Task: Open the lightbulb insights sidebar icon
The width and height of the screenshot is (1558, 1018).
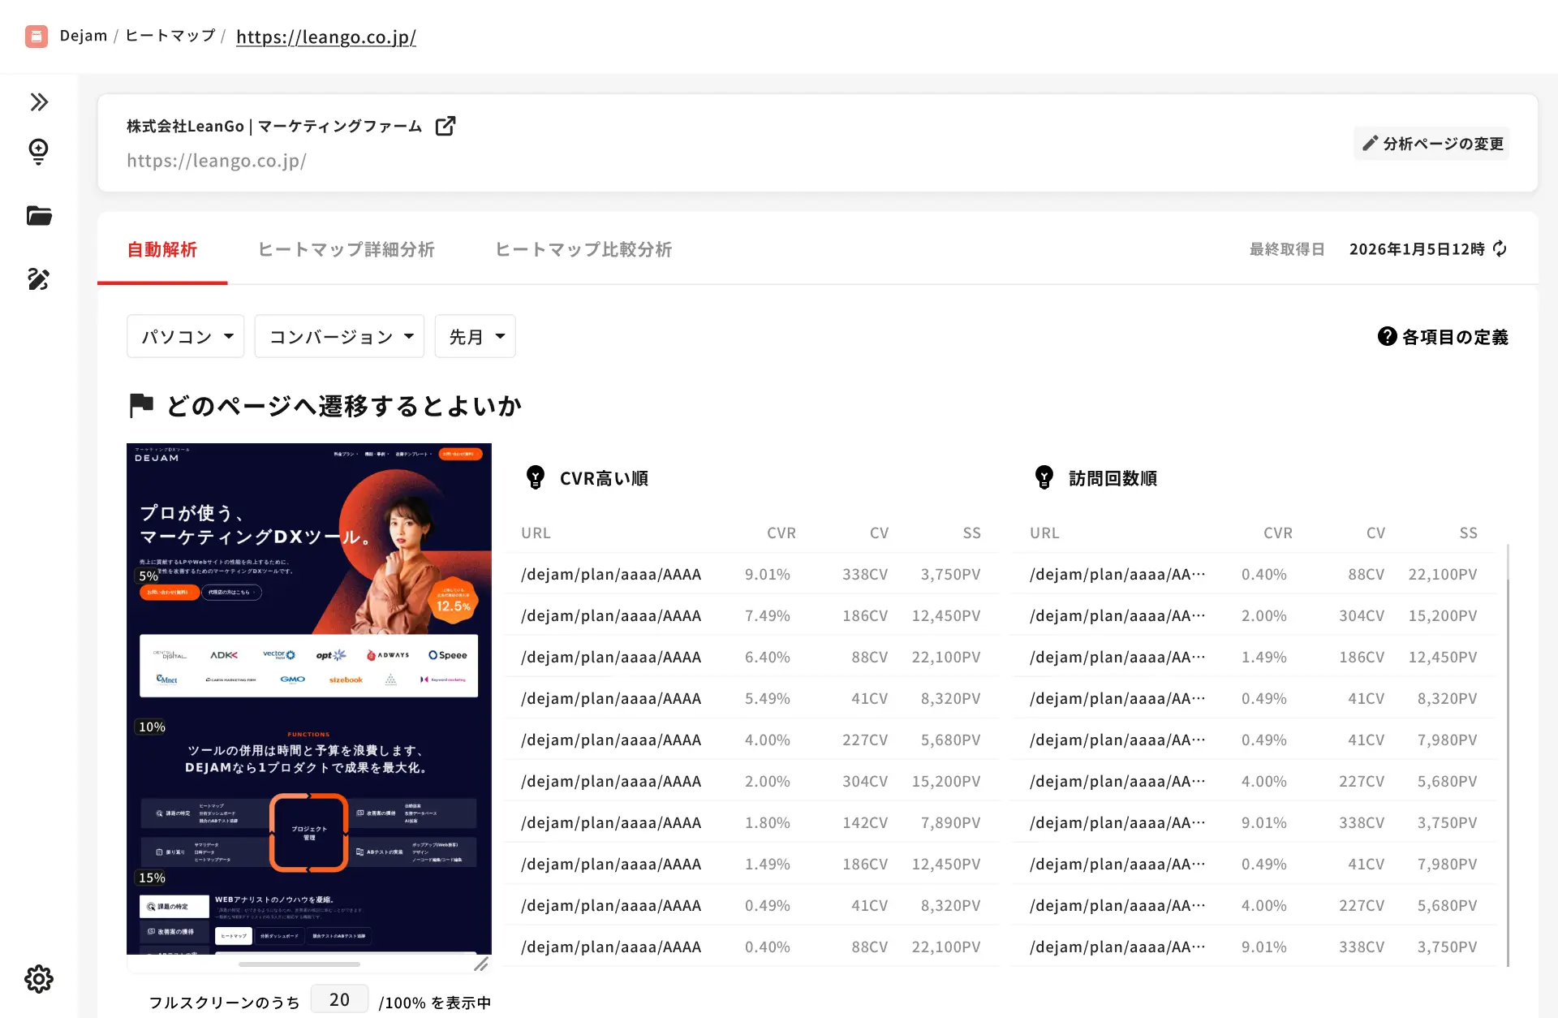Action: point(38,151)
